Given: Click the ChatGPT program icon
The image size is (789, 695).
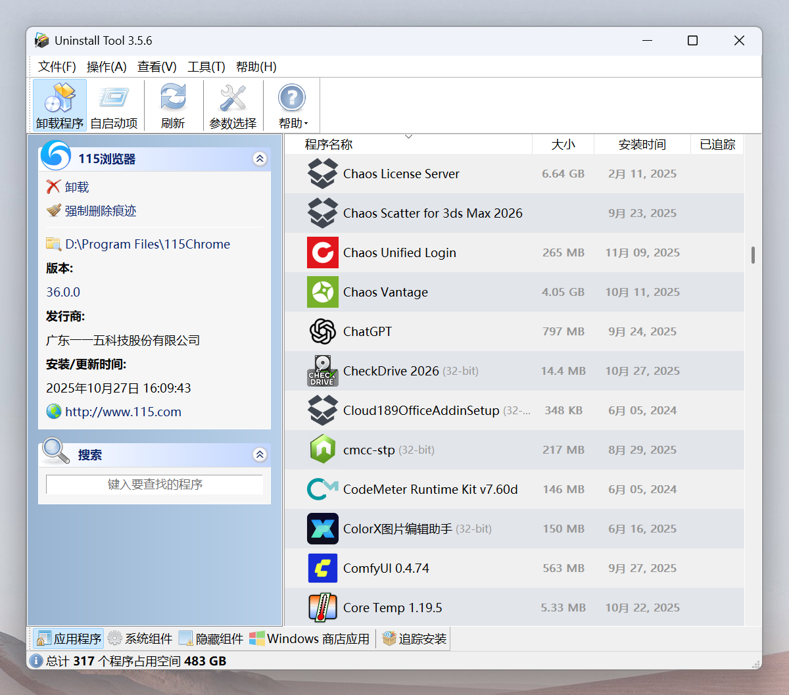Looking at the screenshot, I should [x=323, y=331].
